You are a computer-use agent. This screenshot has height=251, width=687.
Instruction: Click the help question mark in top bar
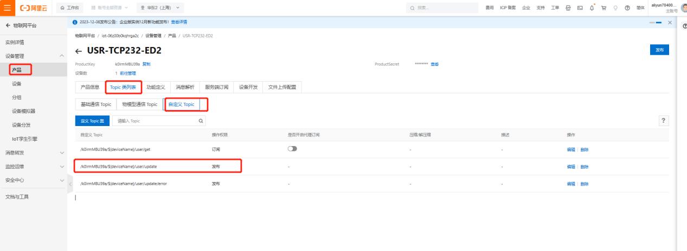coord(627,8)
